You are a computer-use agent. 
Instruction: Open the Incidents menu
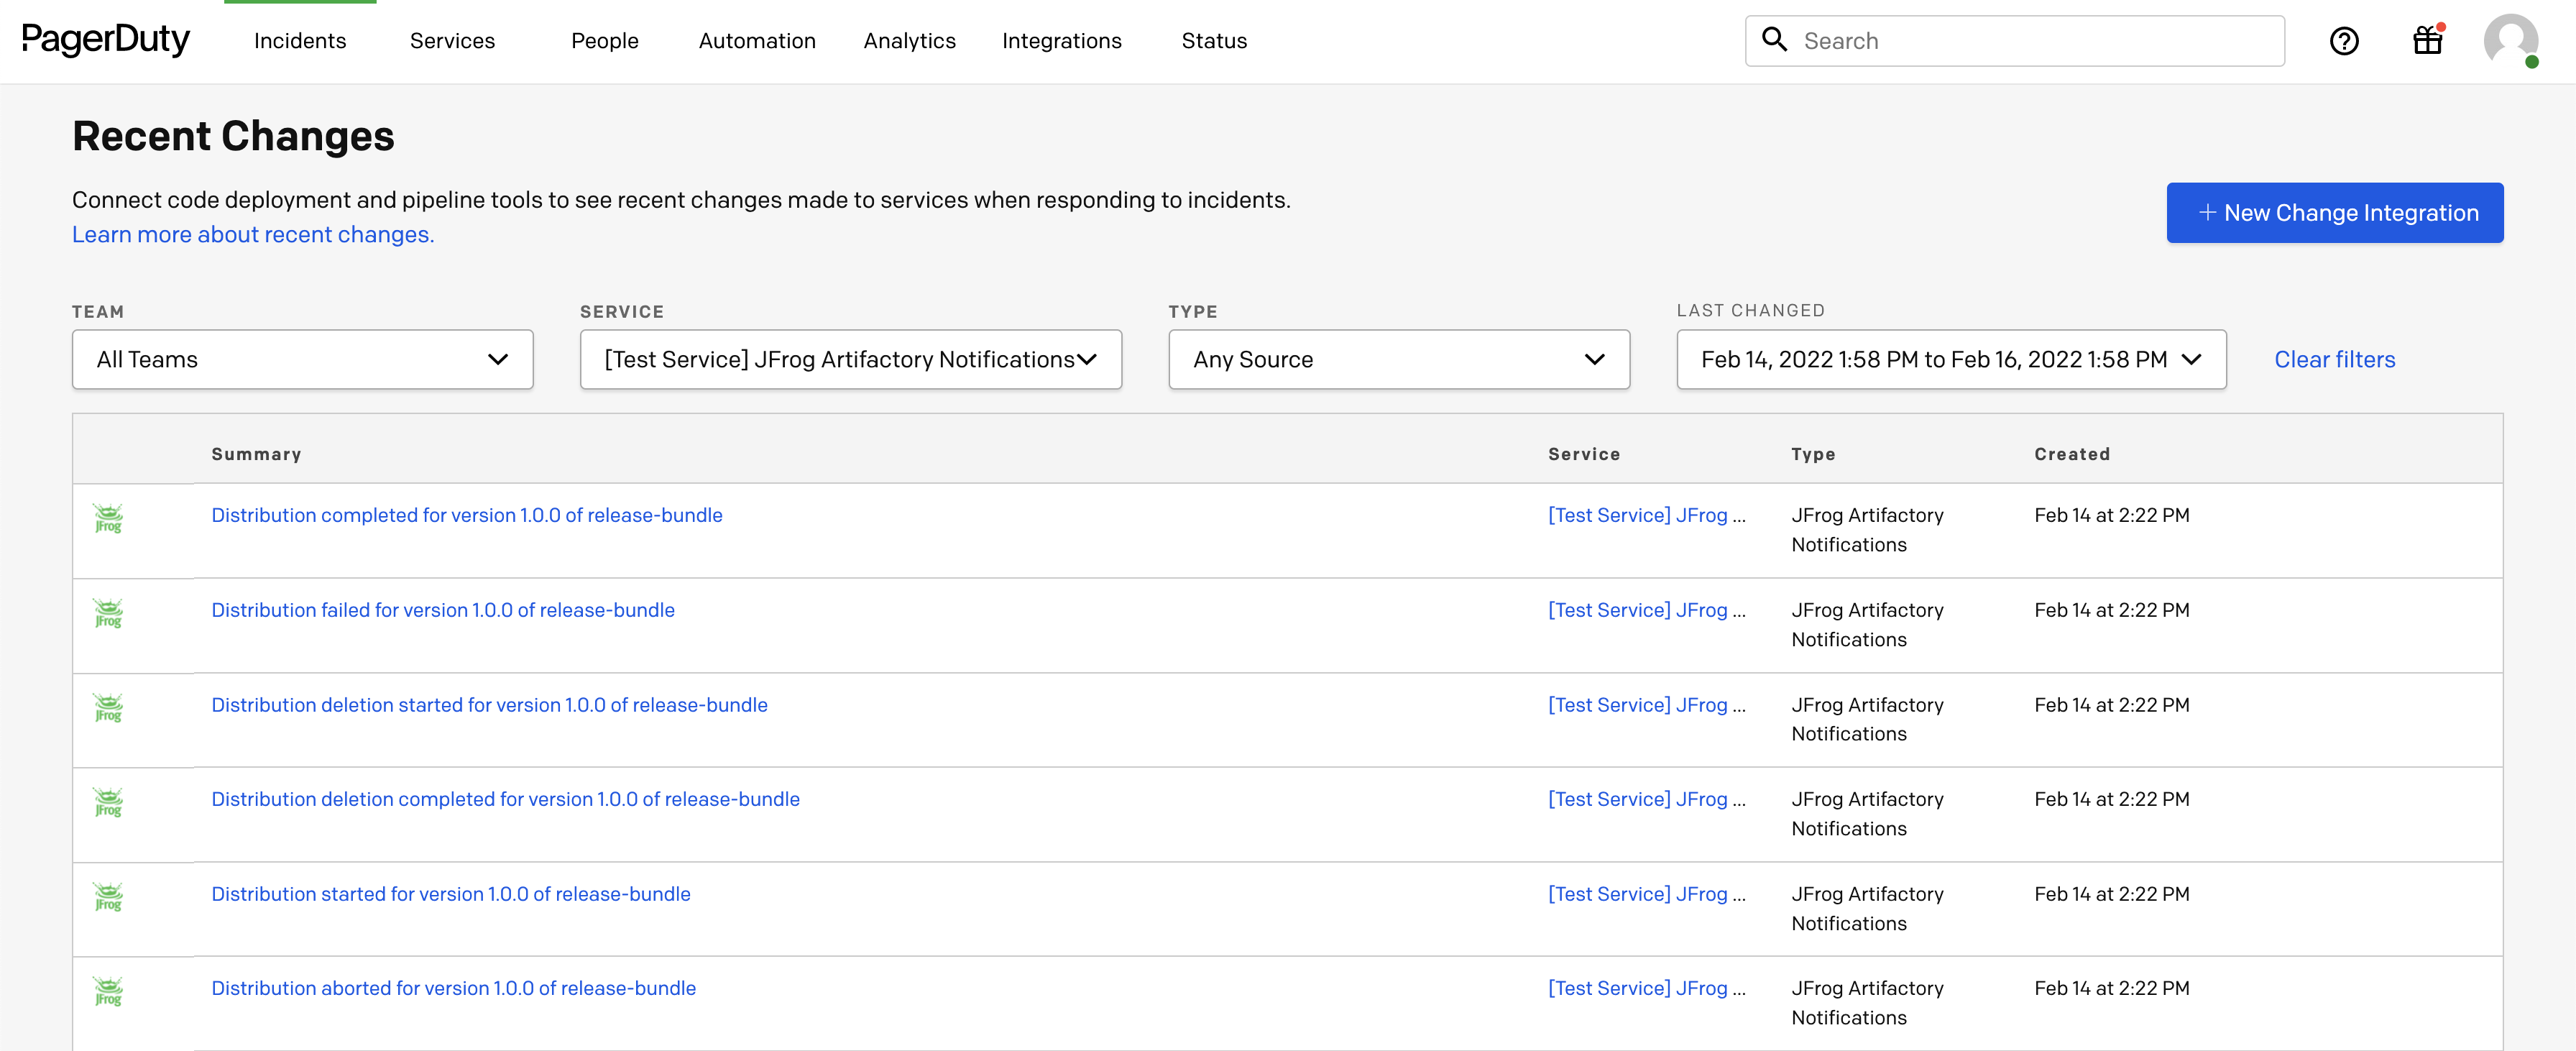point(300,41)
